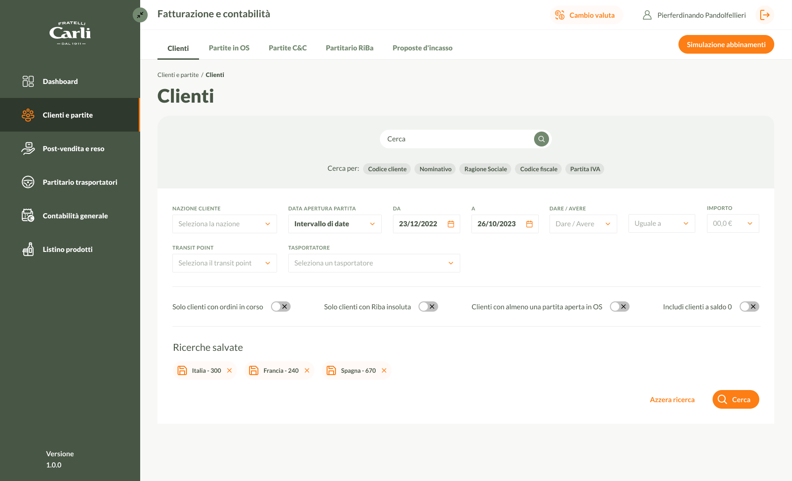Open the calendar icon for date 23/12/2022
792x481 pixels.
pyautogui.click(x=450, y=224)
